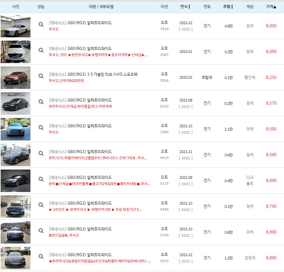Image resolution: width=284 pixels, height=272 pixels.
Task: Click 사진 column header
Action: click(16, 7)
